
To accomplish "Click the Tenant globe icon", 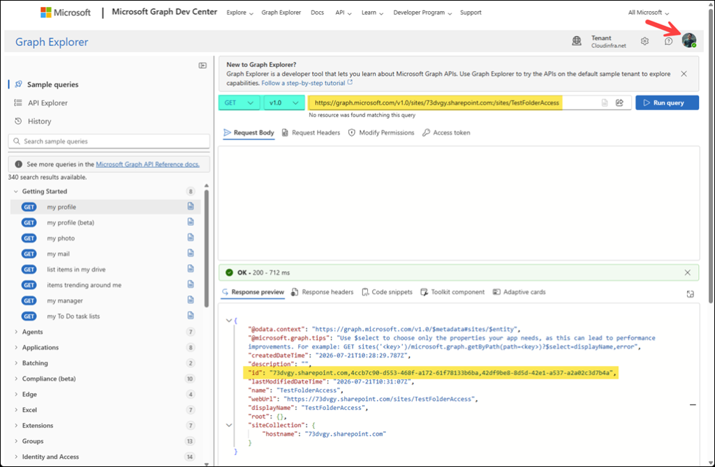I will (x=577, y=41).
